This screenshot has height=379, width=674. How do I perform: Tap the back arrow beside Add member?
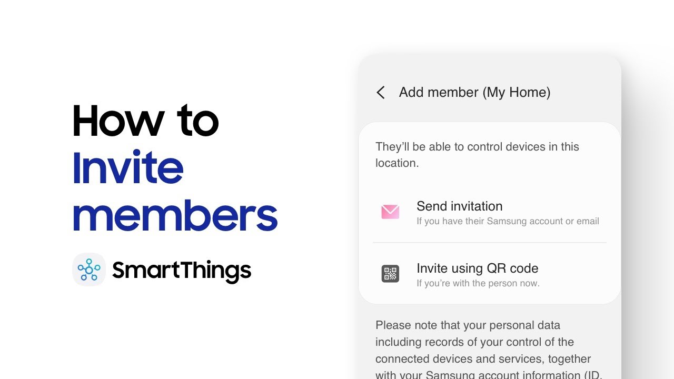[x=381, y=93]
